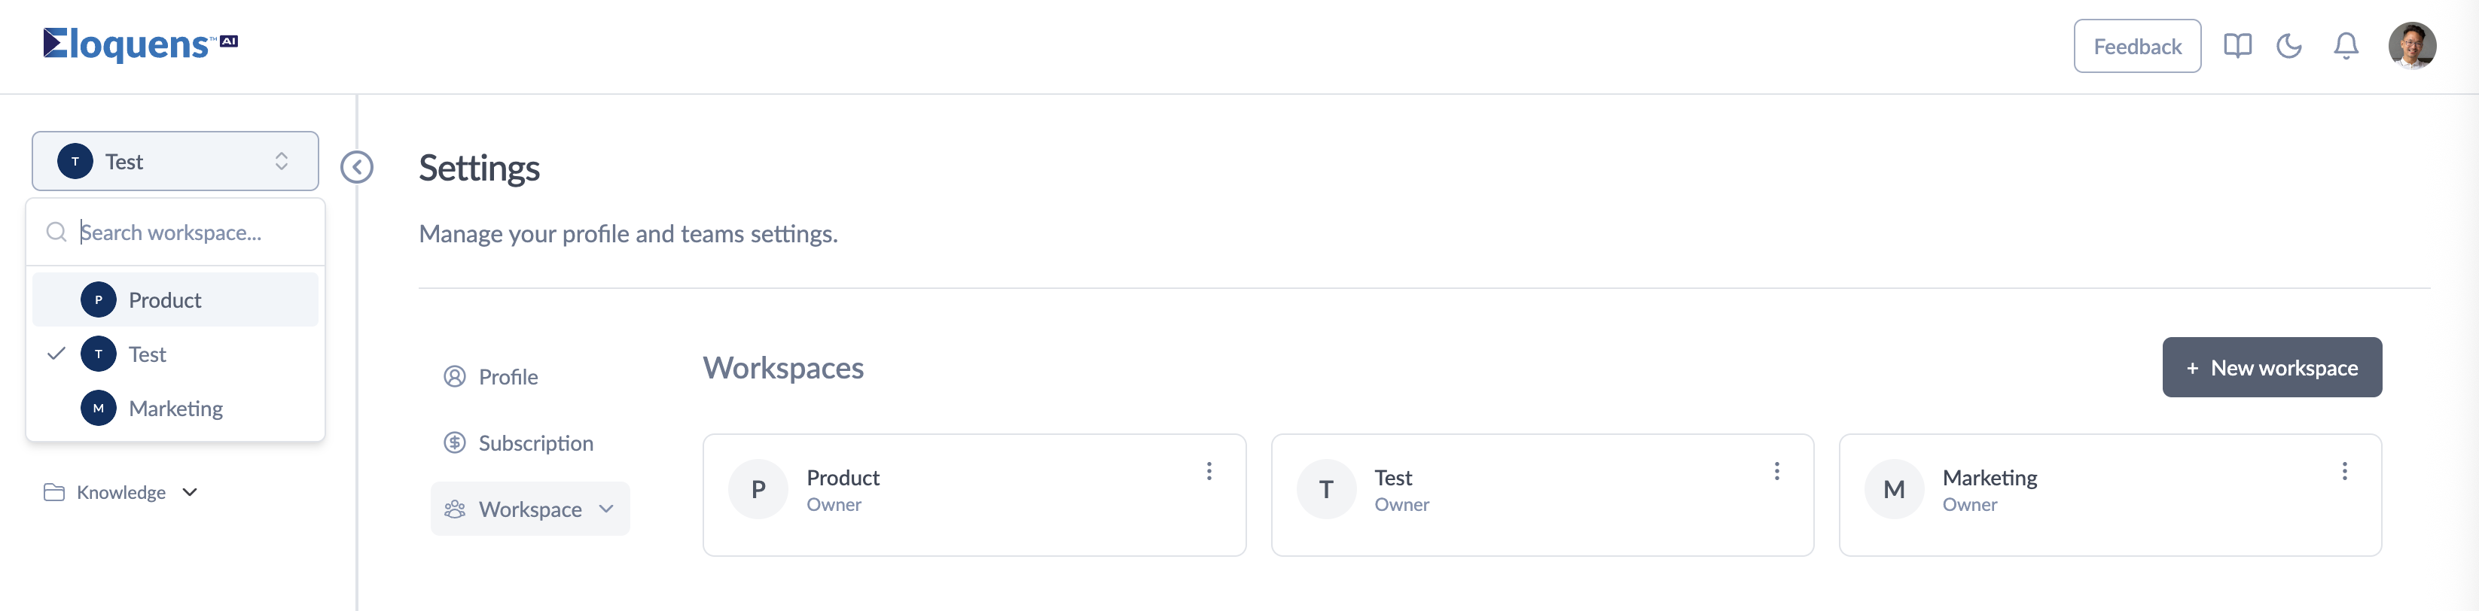Switch to the Marketing workspace in the list
This screenshot has width=2479, height=611.
[175, 409]
